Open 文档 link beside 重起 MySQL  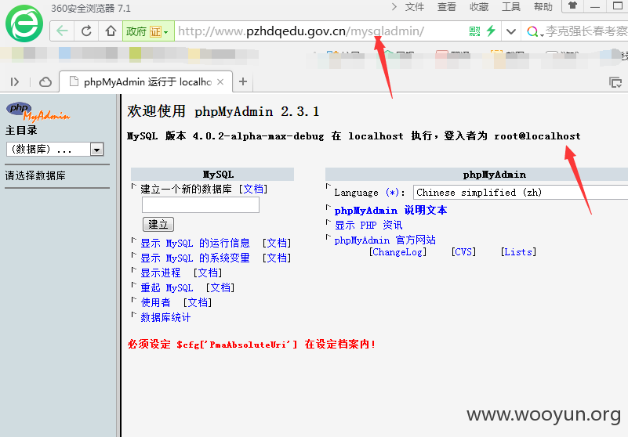[x=220, y=287]
